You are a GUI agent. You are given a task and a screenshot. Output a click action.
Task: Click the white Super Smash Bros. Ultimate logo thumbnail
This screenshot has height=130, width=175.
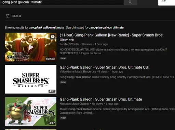click(31, 79)
